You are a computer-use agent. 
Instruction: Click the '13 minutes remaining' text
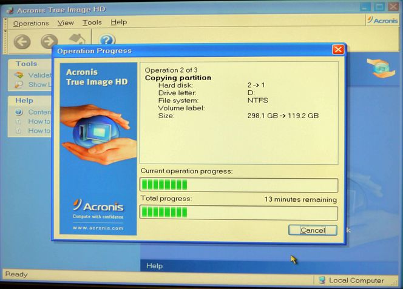pyautogui.click(x=300, y=199)
